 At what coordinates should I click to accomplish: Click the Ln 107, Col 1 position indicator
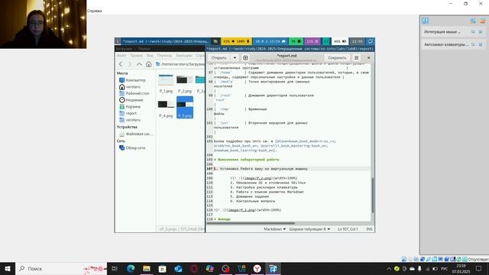pyautogui.click(x=348, y=229)
